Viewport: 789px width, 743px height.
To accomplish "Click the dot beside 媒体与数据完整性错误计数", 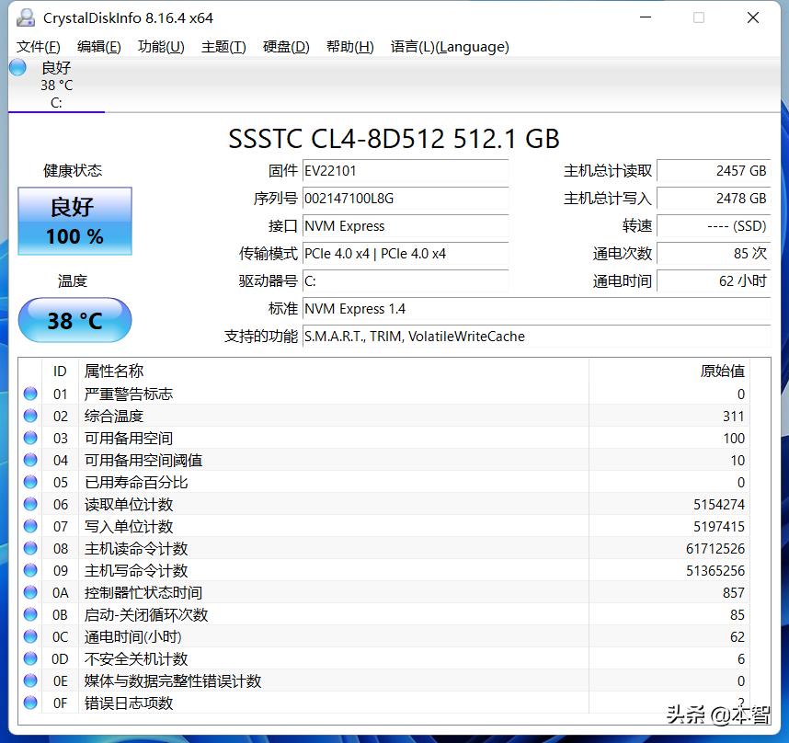I will coord(29,680).
